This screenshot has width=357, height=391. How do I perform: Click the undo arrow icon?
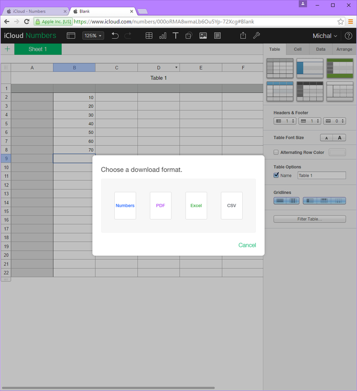pos(115,35)
